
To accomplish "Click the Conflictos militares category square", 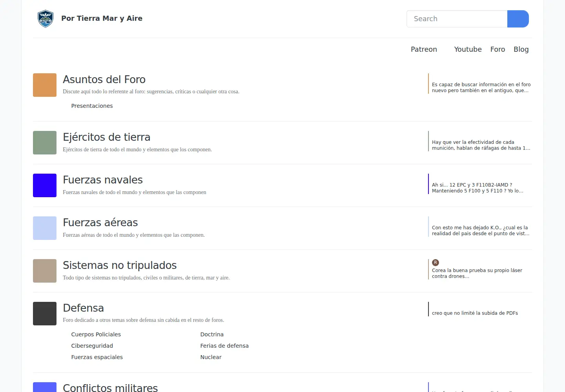I will point(45,387).
